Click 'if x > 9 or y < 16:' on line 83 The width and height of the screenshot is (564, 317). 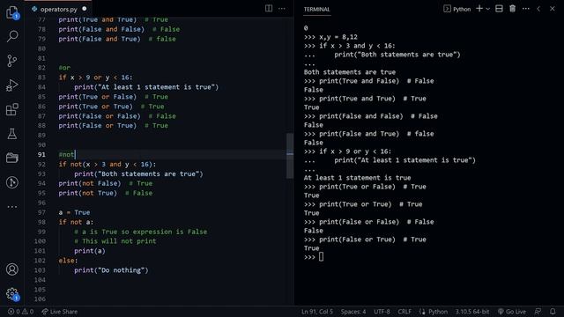[96, 77]
